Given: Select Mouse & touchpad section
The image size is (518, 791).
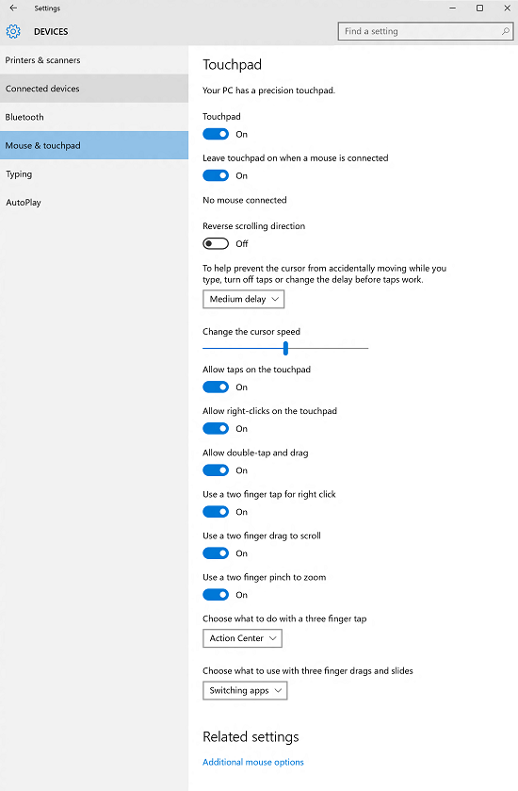Looking at the screenshot, I should pos(94,145).
